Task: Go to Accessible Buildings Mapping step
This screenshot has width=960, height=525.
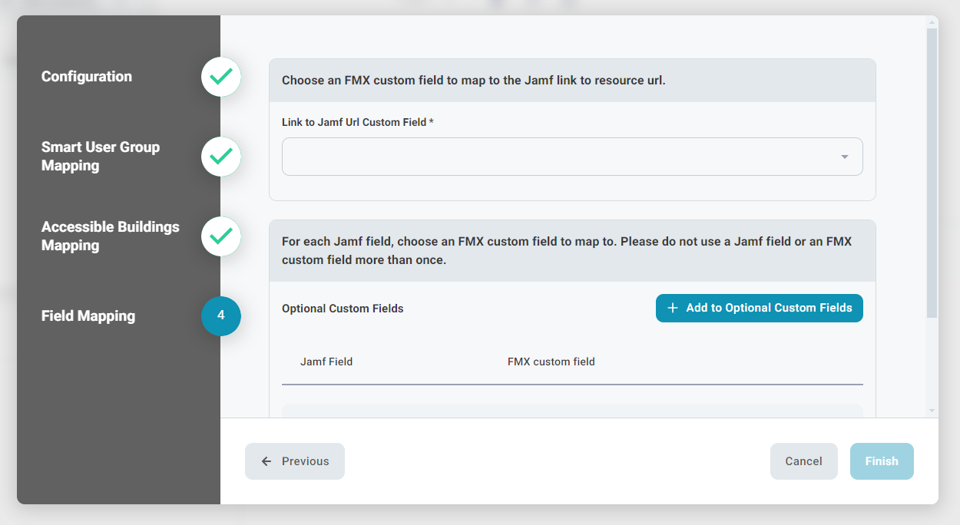Action: [111, 236]
